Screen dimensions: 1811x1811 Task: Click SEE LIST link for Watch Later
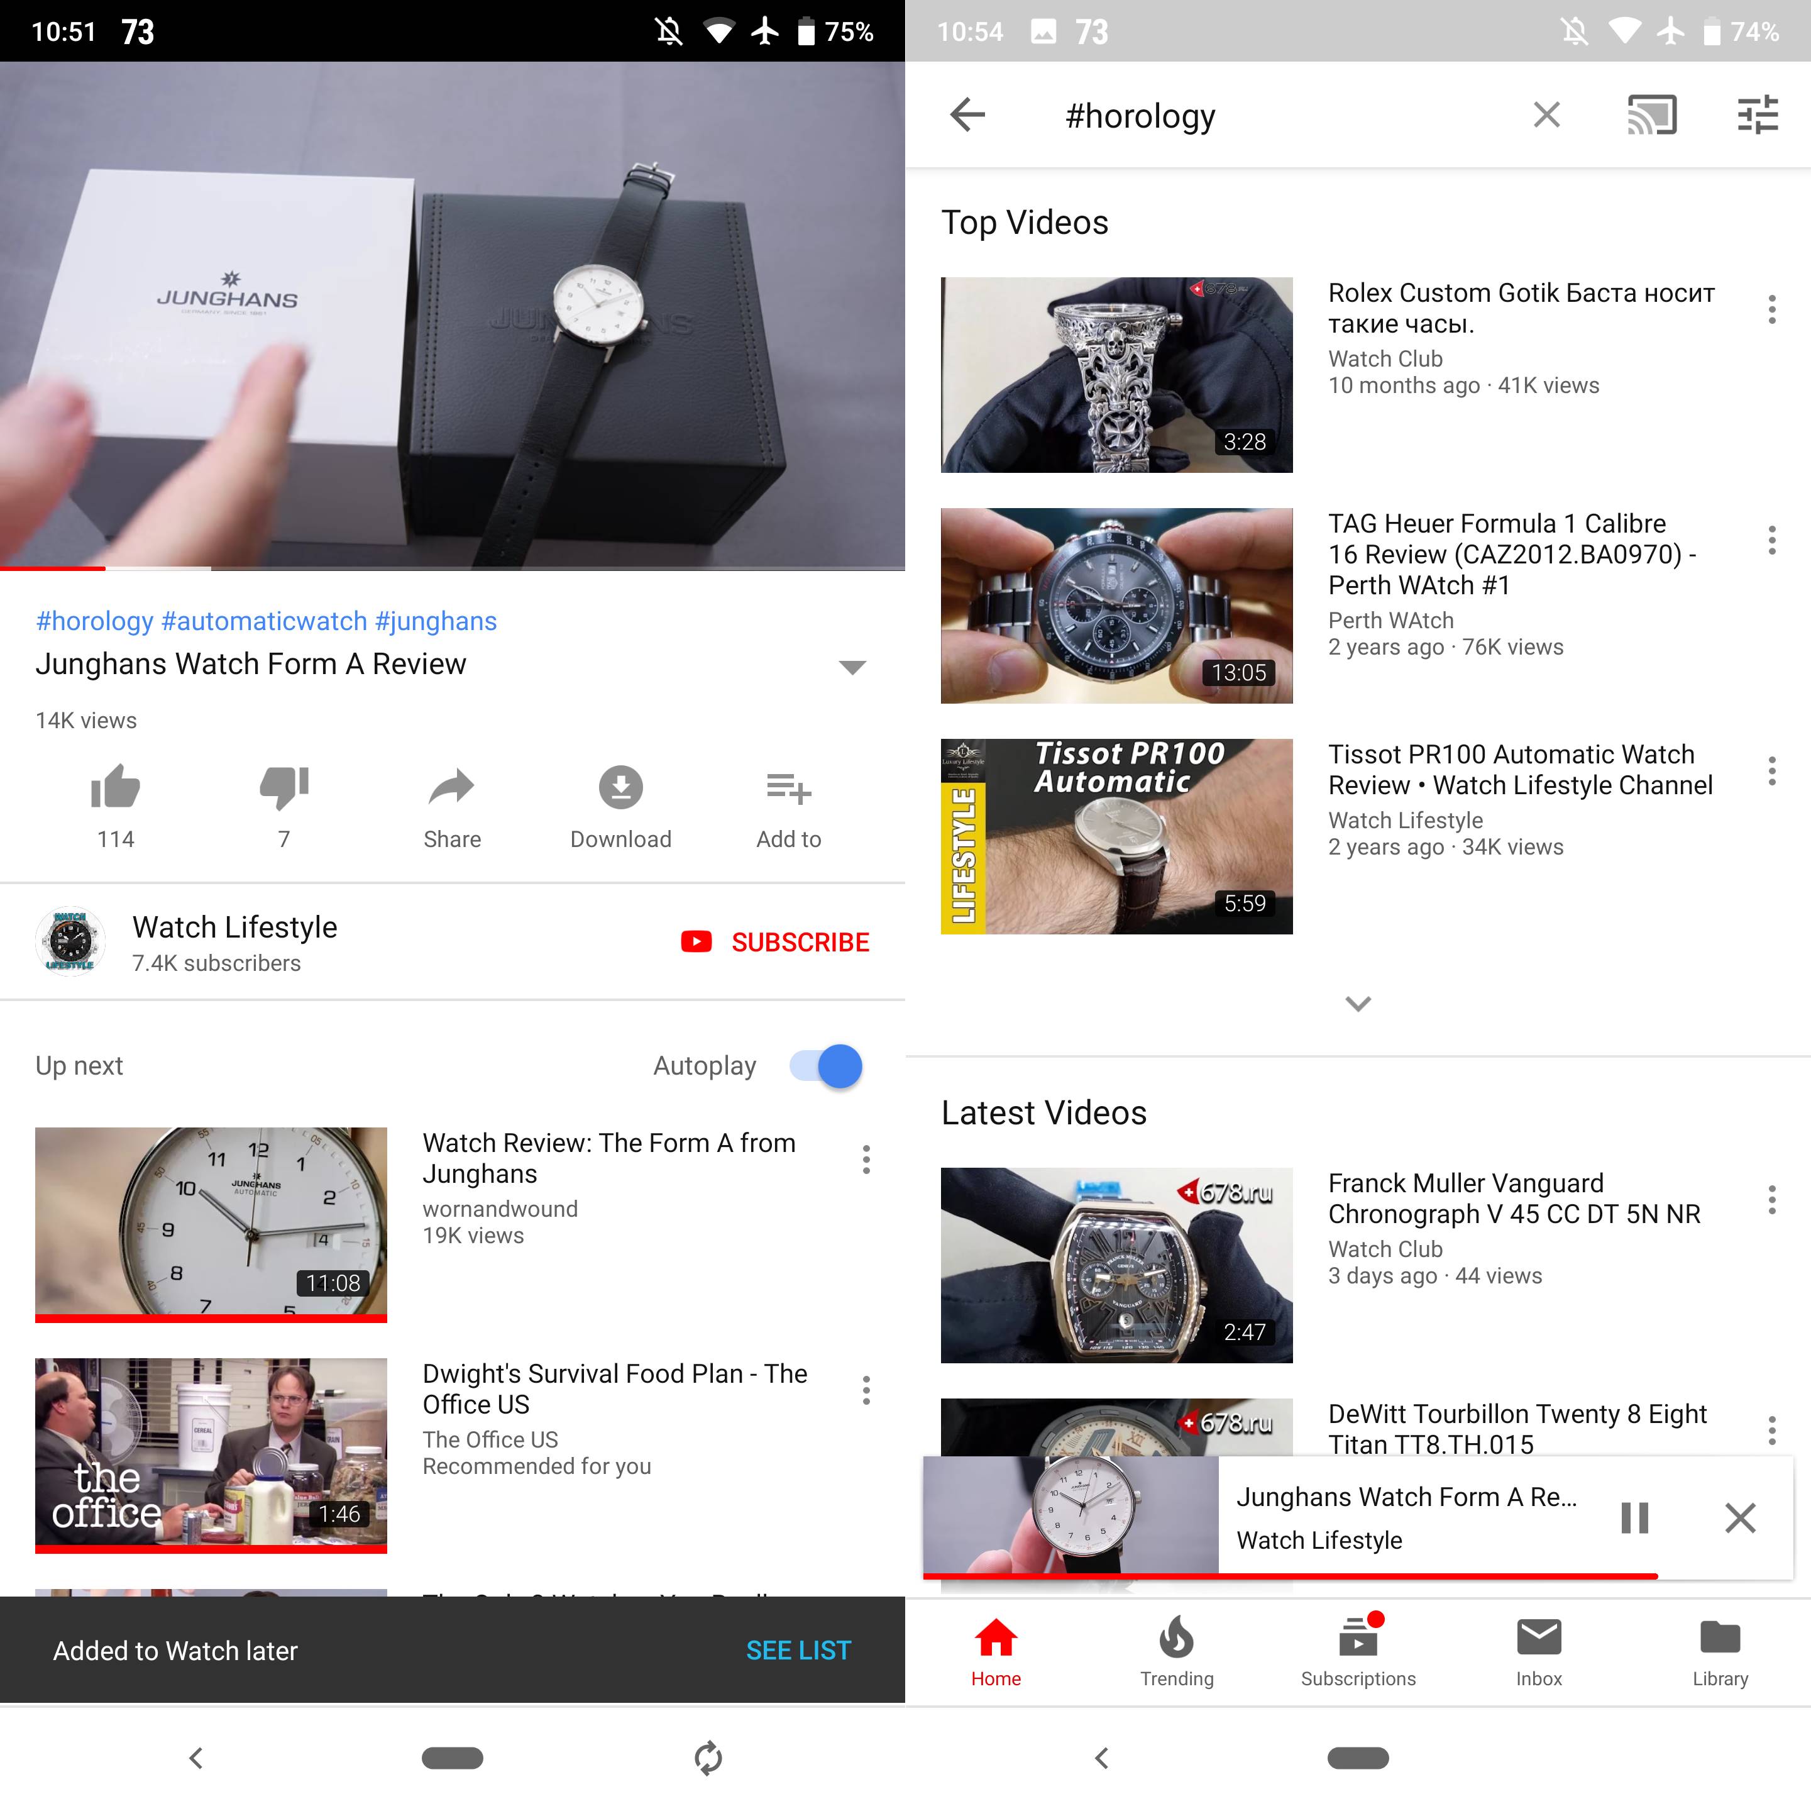click(798, 1649)
